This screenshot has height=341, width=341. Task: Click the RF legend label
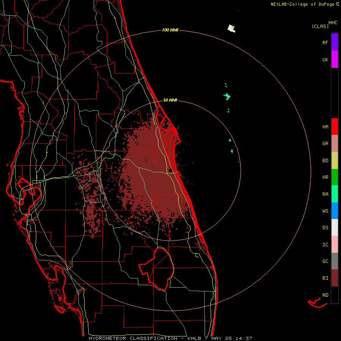click(x=325, y=42)
